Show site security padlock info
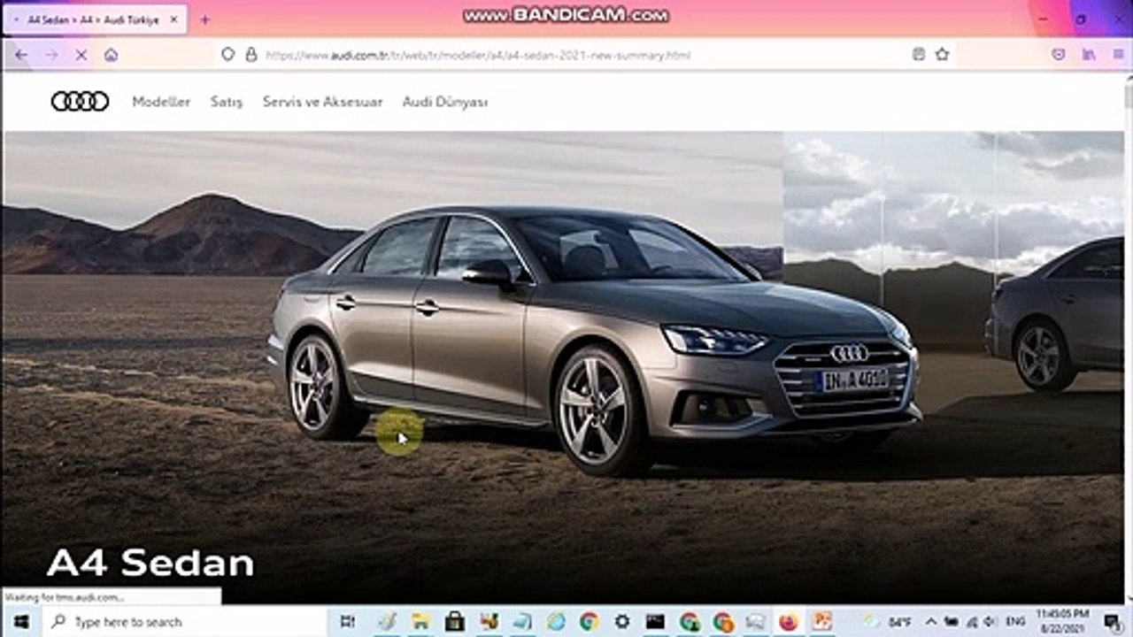 [x=250, y=55]
